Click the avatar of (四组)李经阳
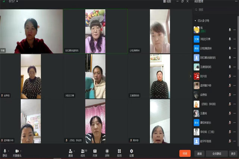The height and width of the screenshot is (159, 239). pos(197,104)
